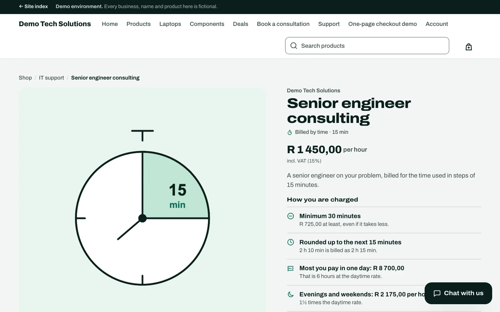Open Book a consultation

click(283, 24)
